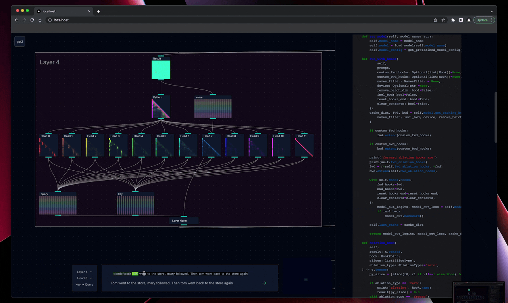508x303 pixels.
Task: Select the Result node color block
Action: coord(161,70)
